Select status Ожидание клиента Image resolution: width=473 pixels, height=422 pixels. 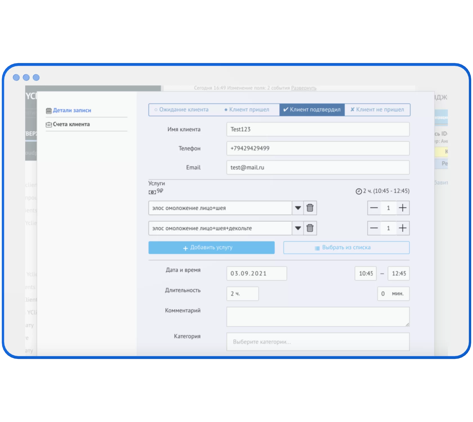pos(181,110)
